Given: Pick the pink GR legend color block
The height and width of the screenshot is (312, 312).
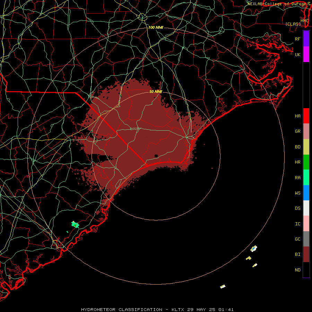Looking at the screenshot, I should click(x=306, y=131).
